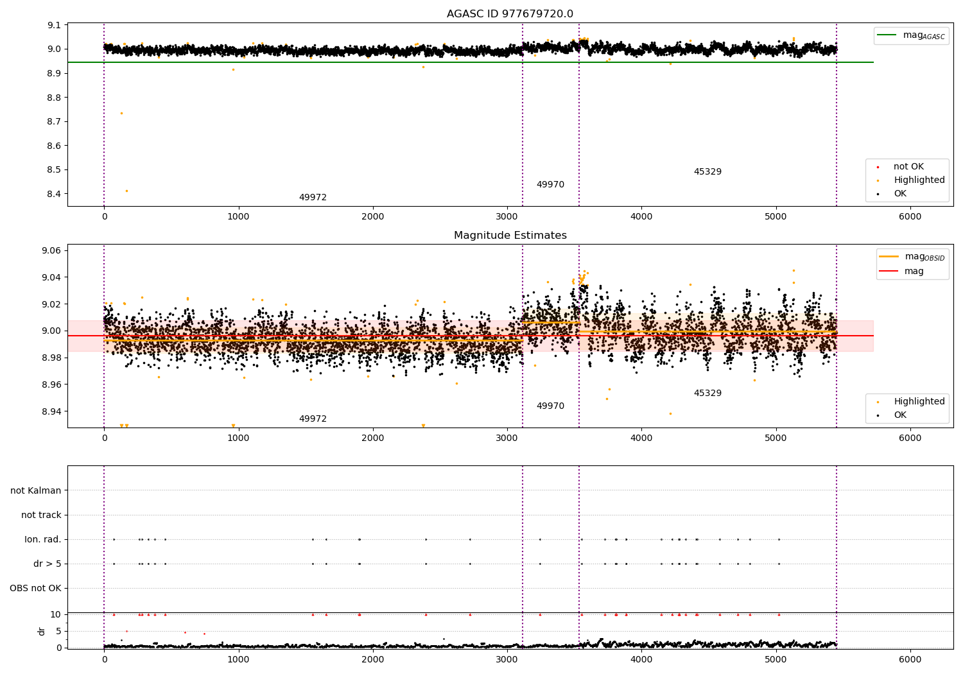Select 'OK' legend entry in Magnitude Estimates plot
This screenshot has height=674, width=963.
pos(900,415)
